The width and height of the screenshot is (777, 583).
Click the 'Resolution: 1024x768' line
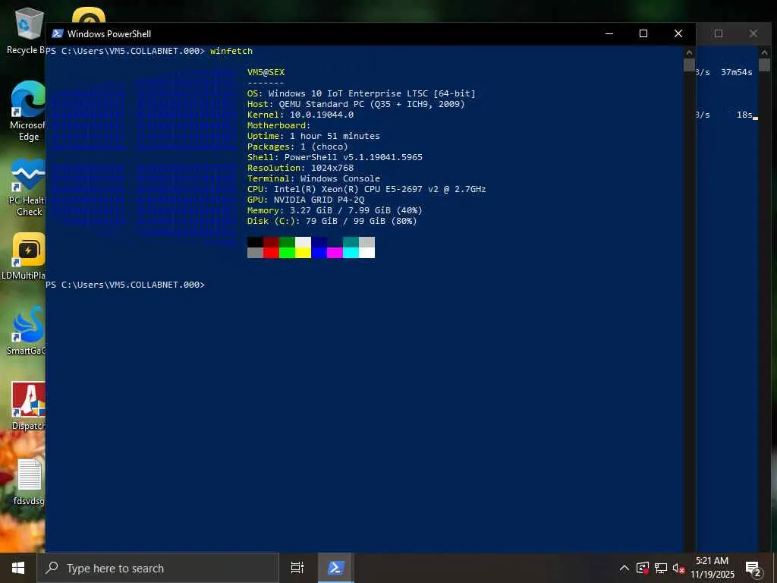(300, 168)
